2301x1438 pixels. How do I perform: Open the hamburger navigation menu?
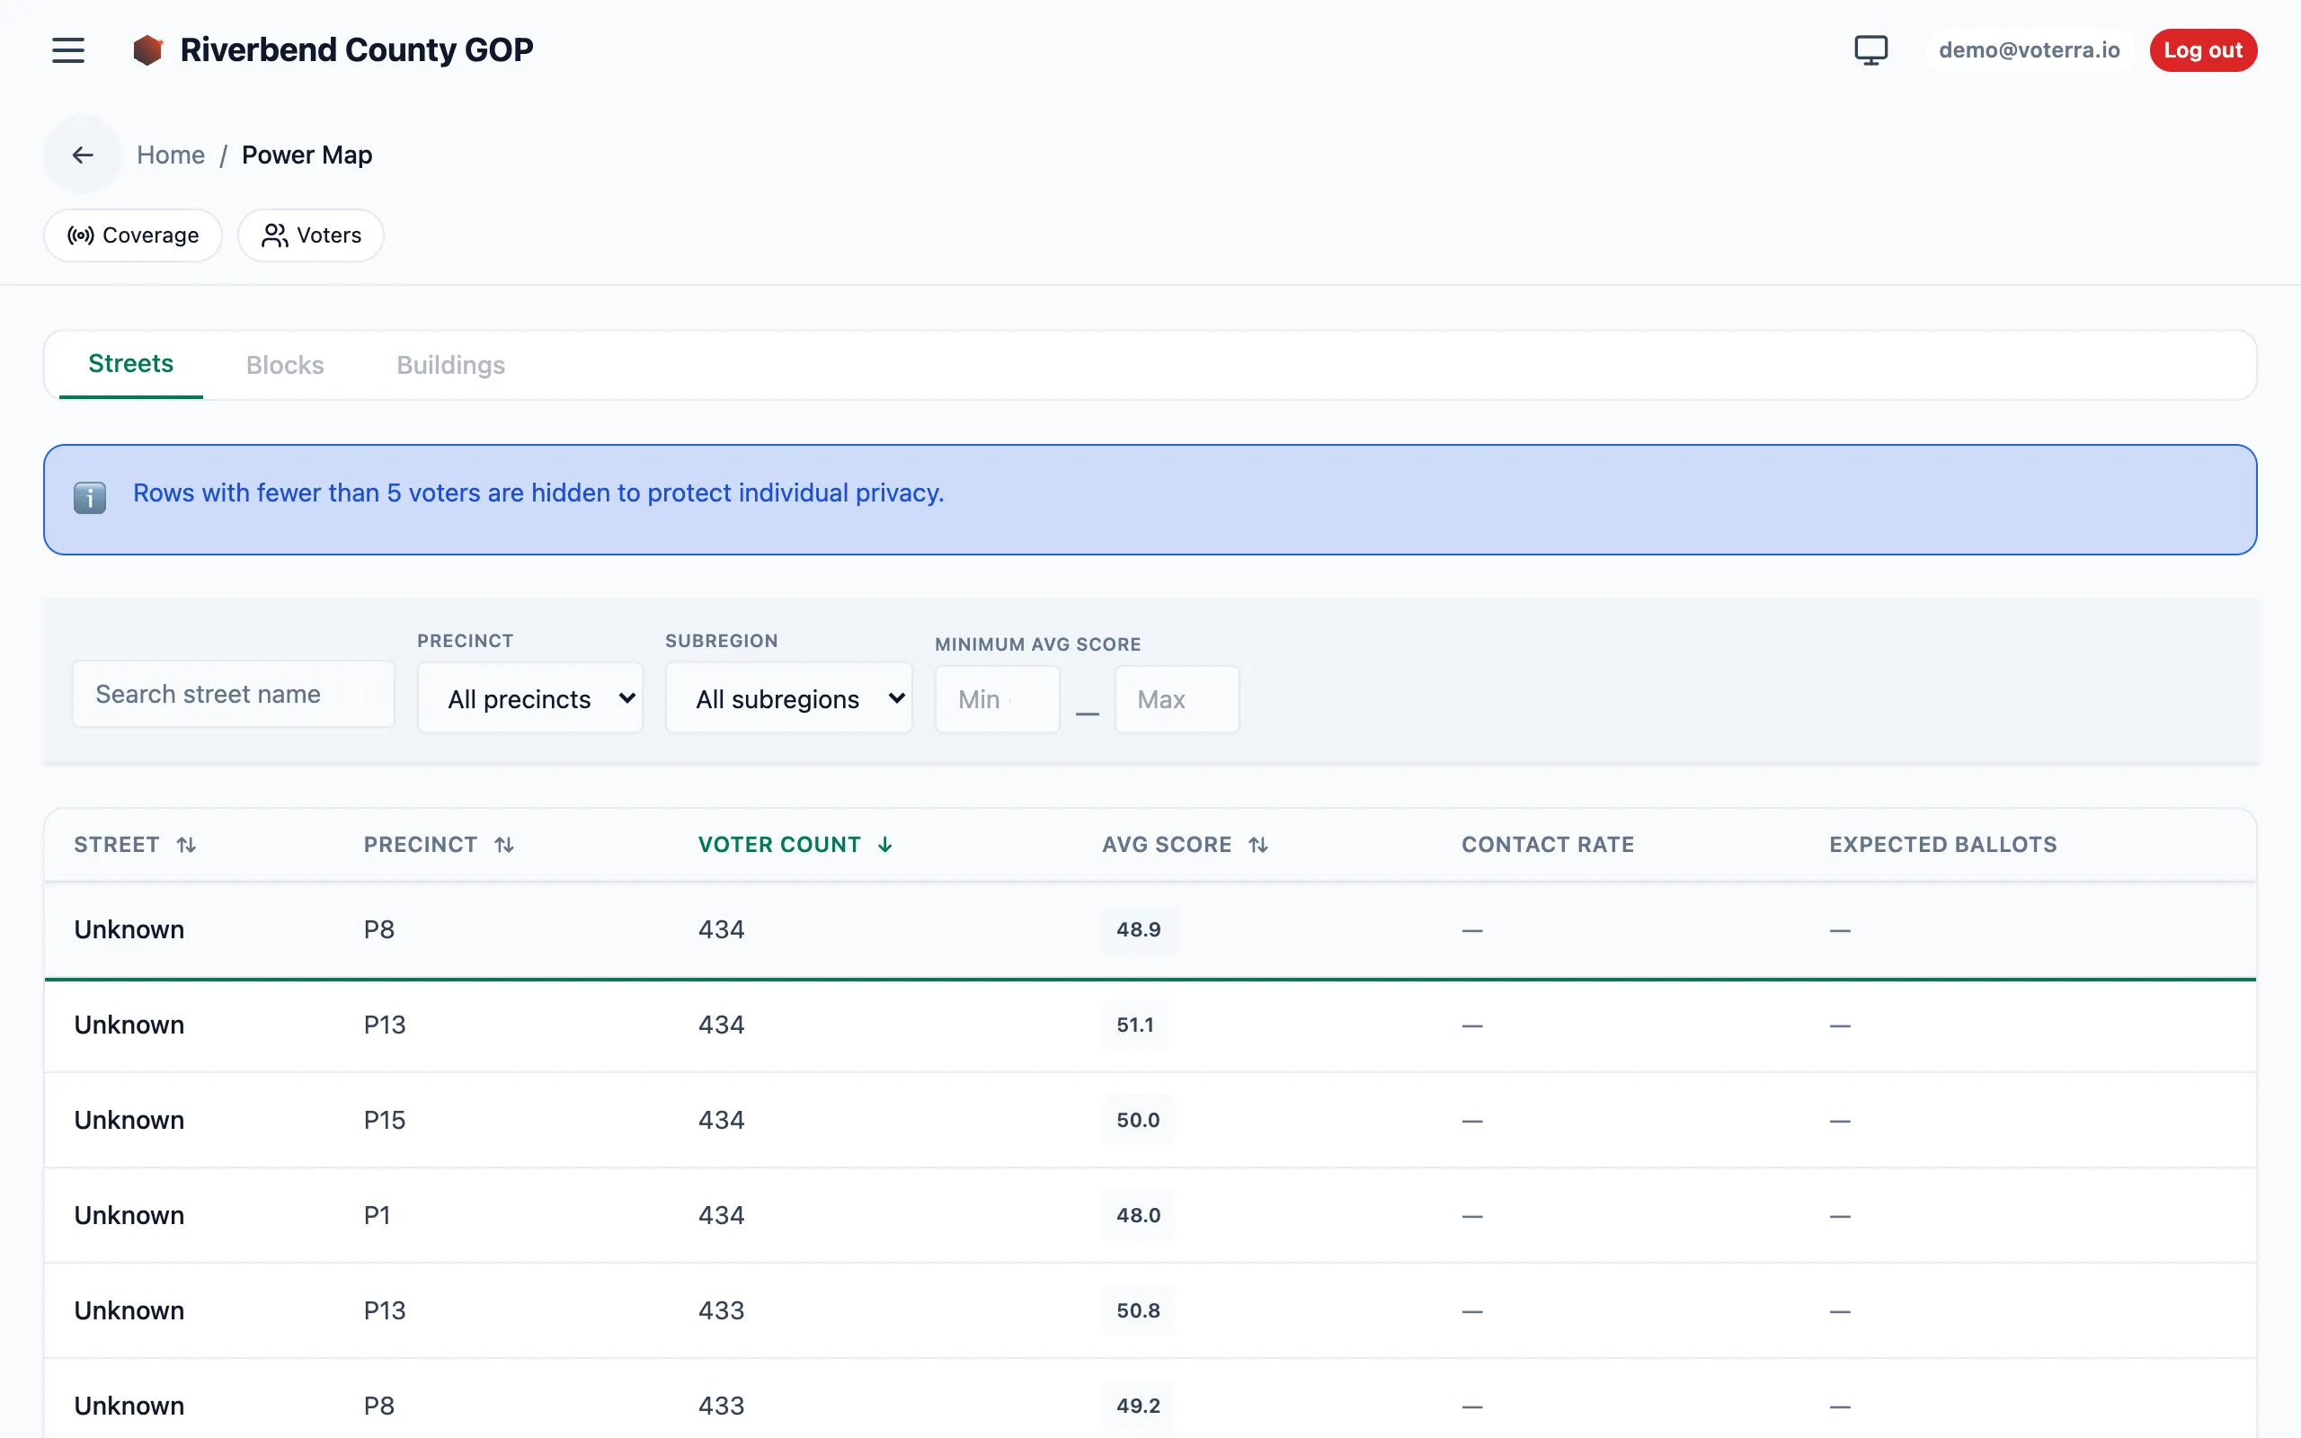point(67,49)
